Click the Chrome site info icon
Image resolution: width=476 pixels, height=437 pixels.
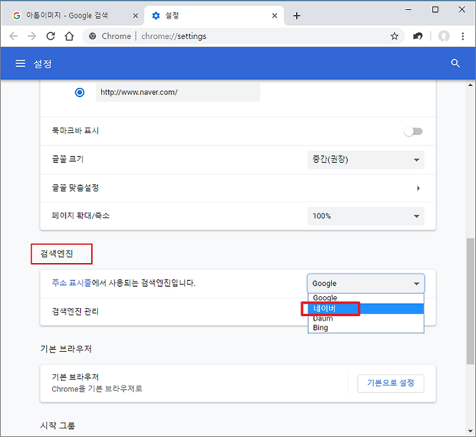[x=93, y=36]
